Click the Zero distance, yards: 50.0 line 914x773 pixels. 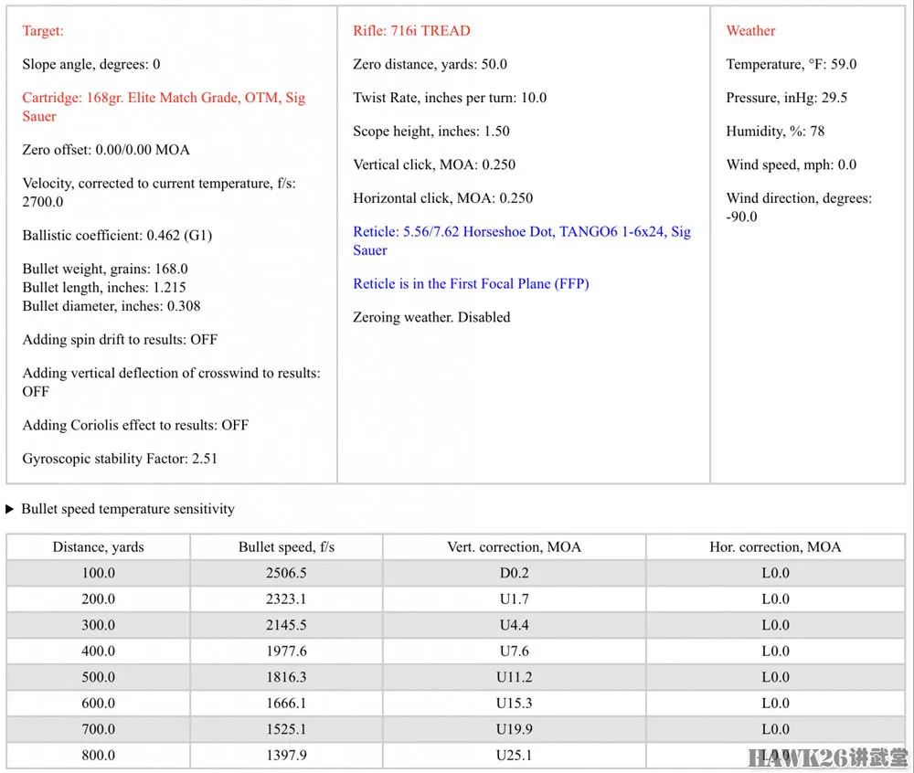pos(430,64)
